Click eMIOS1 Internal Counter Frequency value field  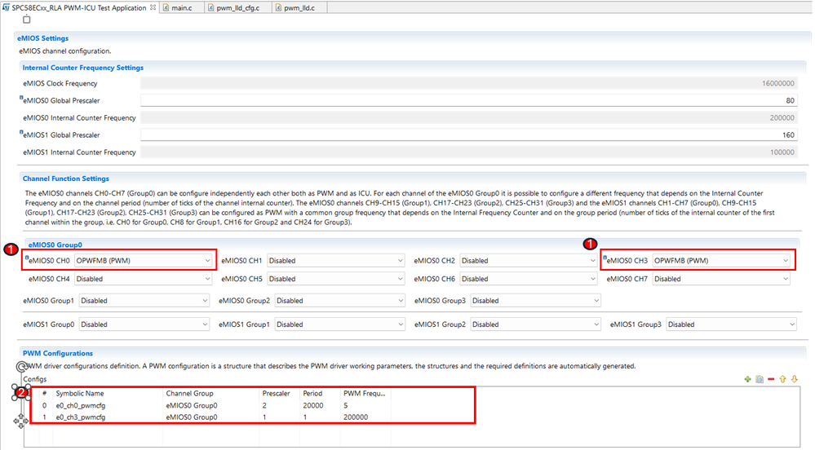pos(469,152)
